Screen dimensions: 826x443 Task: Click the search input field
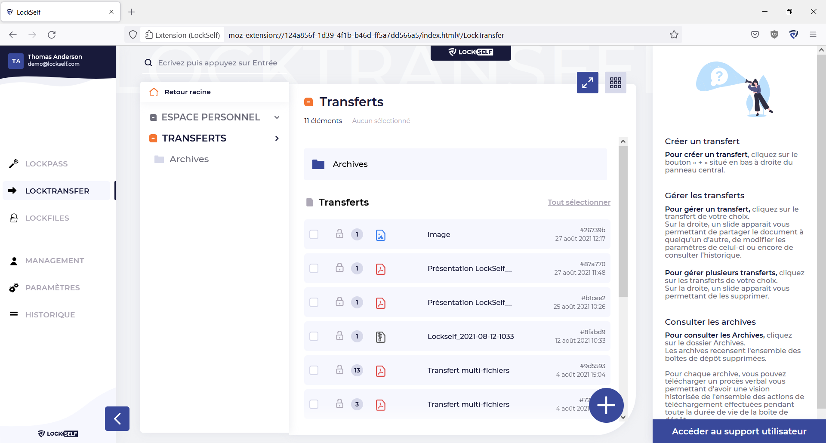click(x=218, y=63)
